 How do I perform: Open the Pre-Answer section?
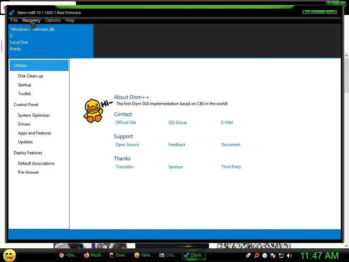29,172
